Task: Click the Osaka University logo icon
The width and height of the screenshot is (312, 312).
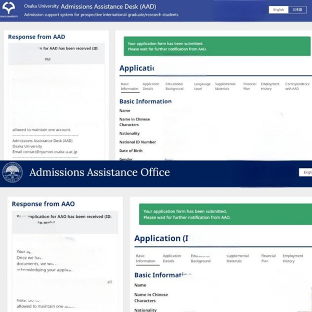Action: (x=8, y=9)
